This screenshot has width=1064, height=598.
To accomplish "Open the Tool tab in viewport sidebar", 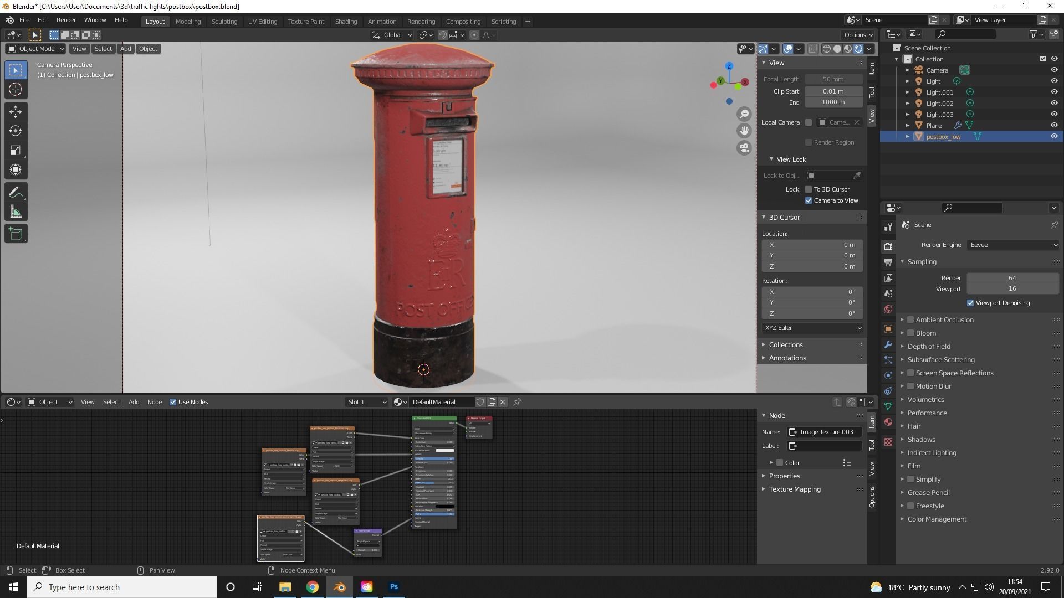I will click(x=872, y=92).
